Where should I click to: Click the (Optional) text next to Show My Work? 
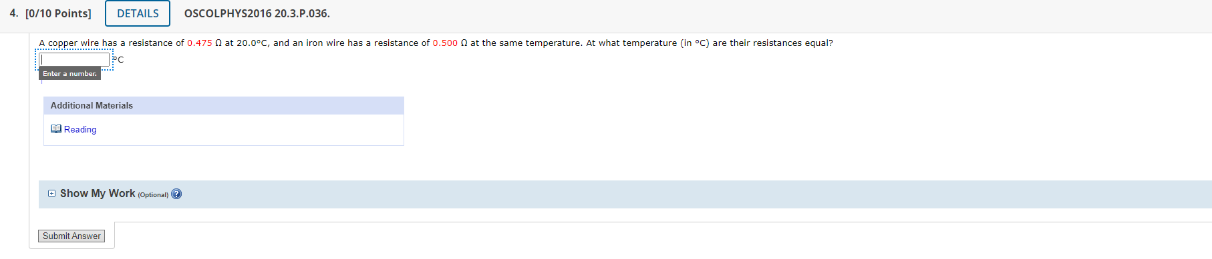click(x=153, y=195)
